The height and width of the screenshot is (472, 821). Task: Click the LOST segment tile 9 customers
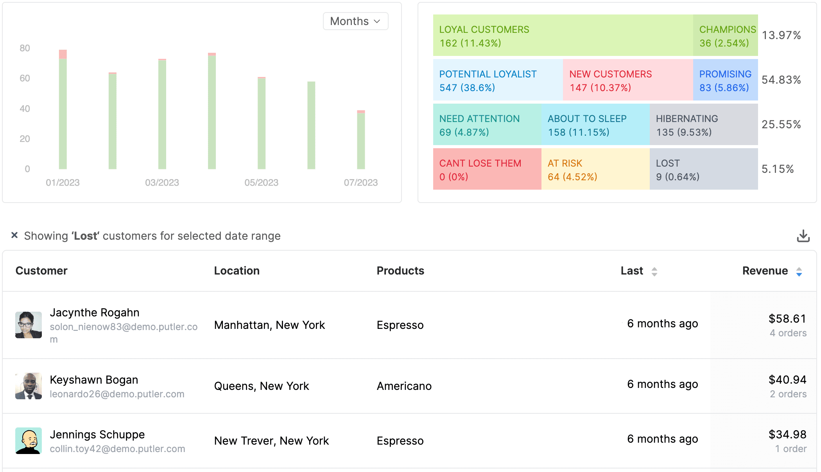[701, 169]
